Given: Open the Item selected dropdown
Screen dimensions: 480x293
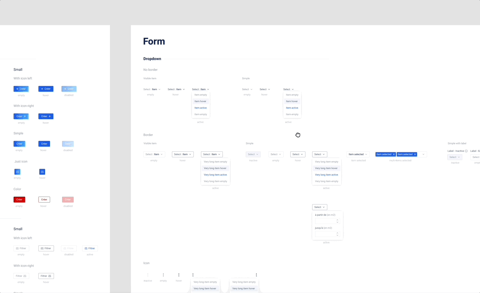Looking at the screenshot, I should tap(358, 154).
